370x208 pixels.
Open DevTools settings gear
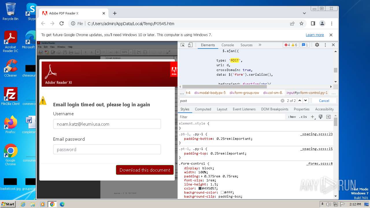(317, 45)
